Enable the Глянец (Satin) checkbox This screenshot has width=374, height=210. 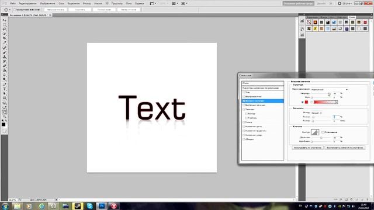(244, 122)
